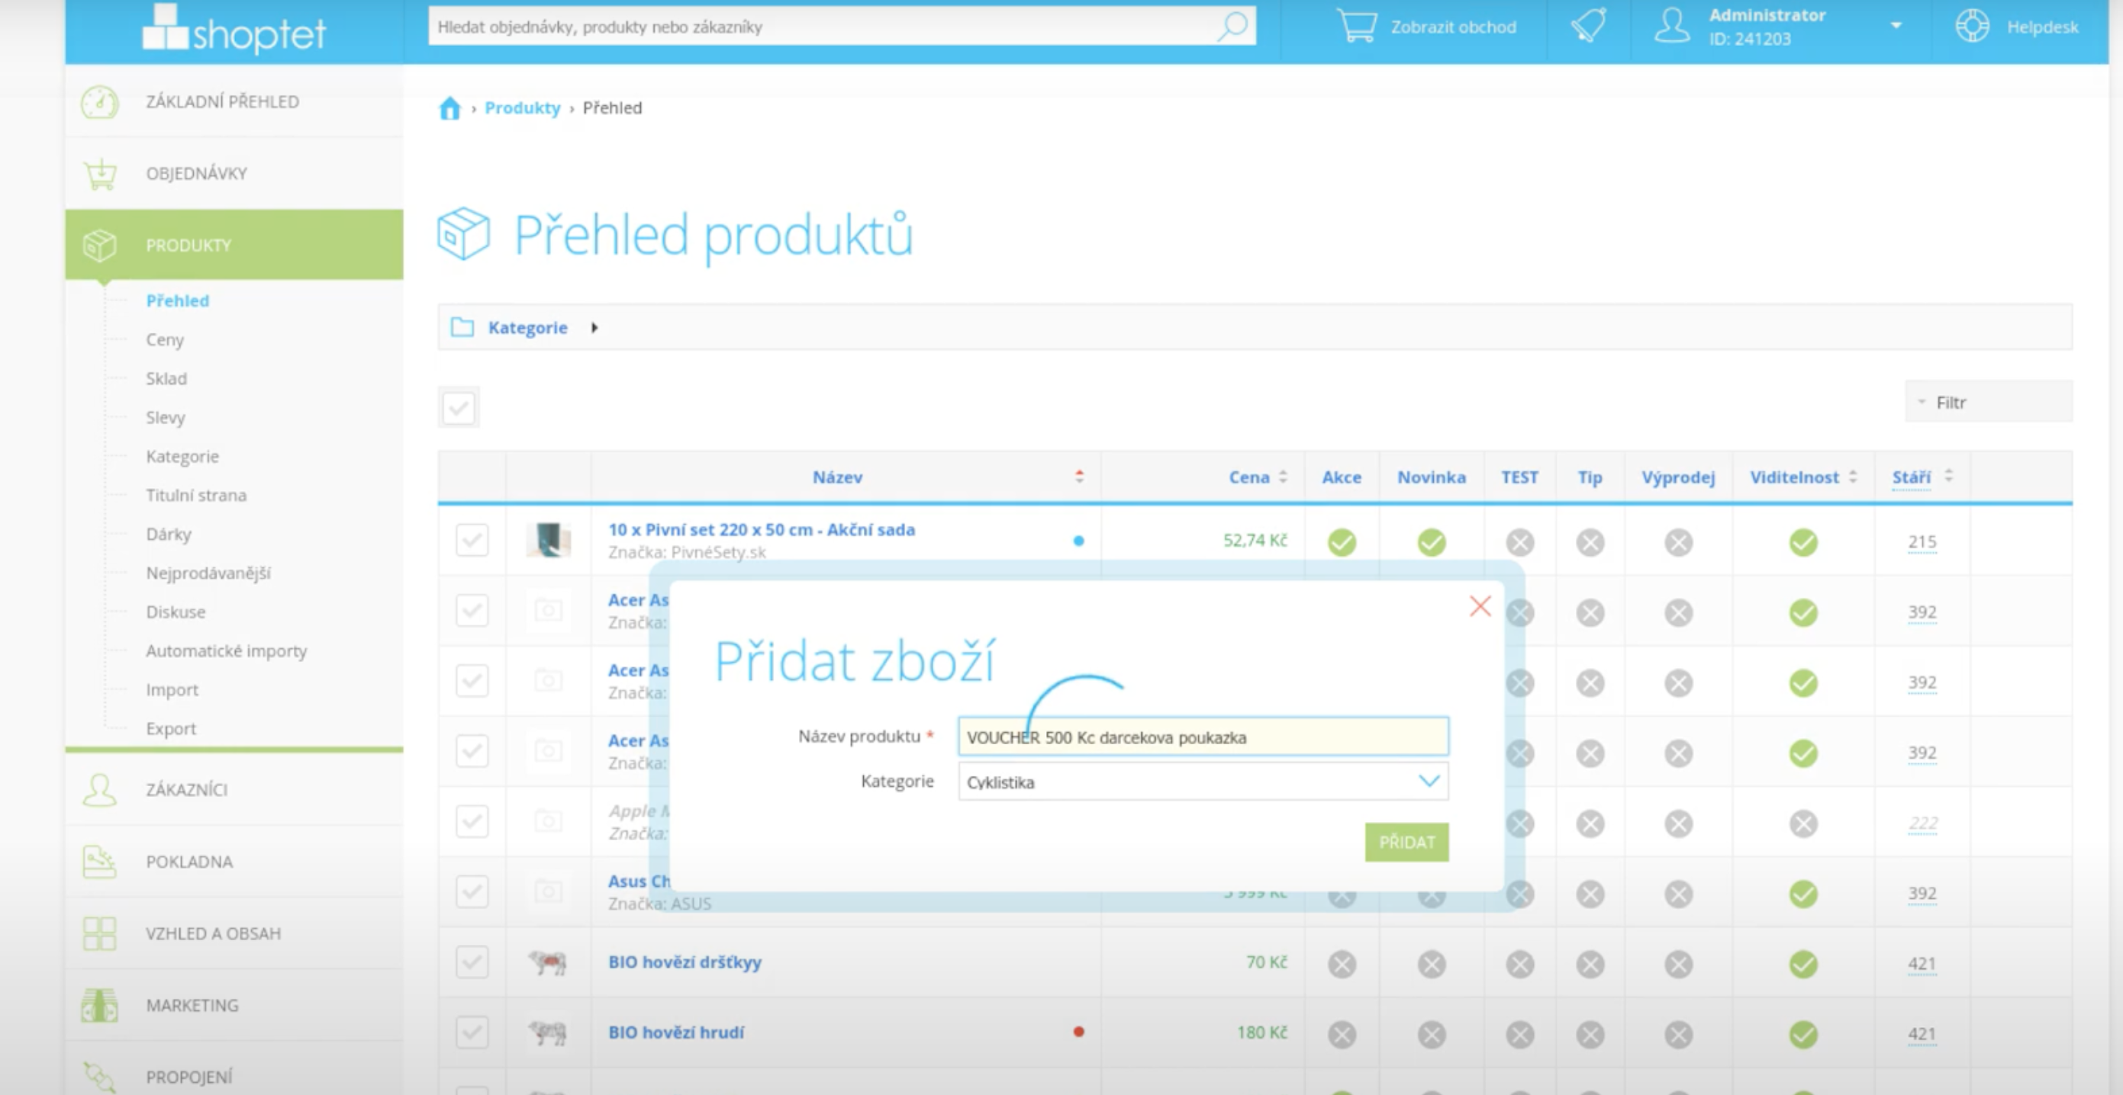Screen dimensions: 2123x1095
Task: Sort by Viditelnost column arrows
Action: (1853, 477)
